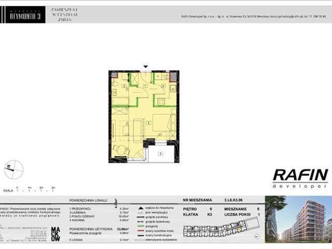Click the 'ZAMIESZKAJ W CENTRUM ZMIAN' slogan
332x249 pixels.
(64, 15)
